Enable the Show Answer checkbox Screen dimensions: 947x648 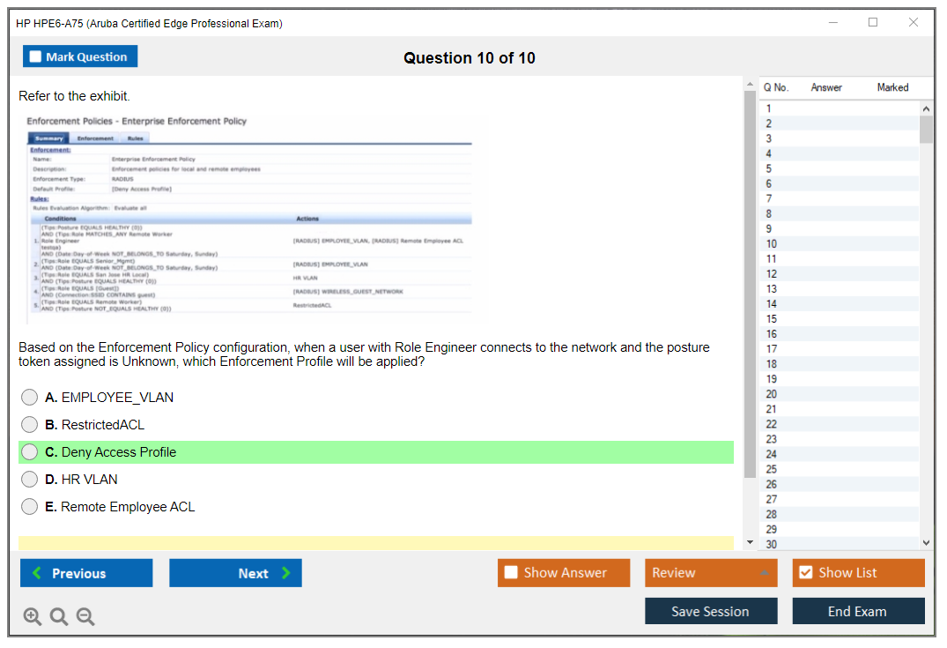(x=511, y=573)
